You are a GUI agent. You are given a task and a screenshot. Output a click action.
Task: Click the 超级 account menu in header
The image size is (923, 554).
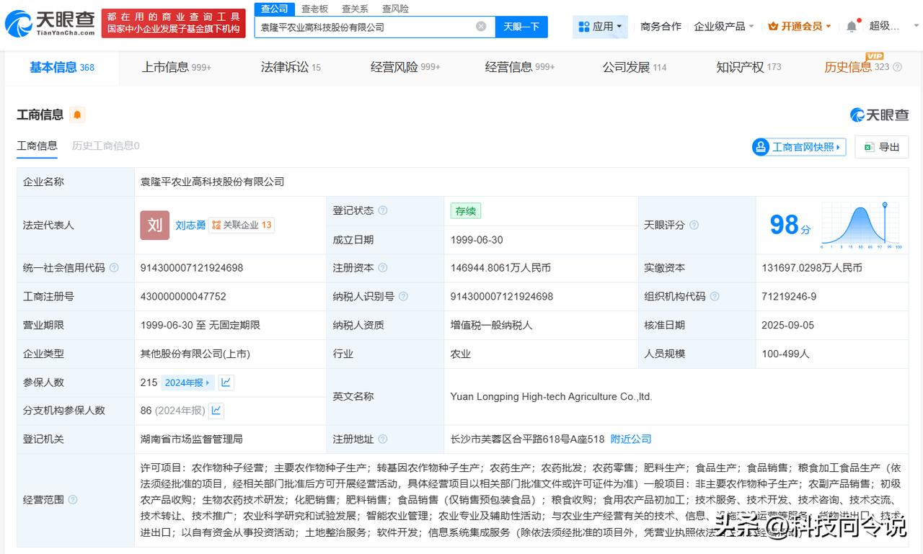(x=884, y=27)
